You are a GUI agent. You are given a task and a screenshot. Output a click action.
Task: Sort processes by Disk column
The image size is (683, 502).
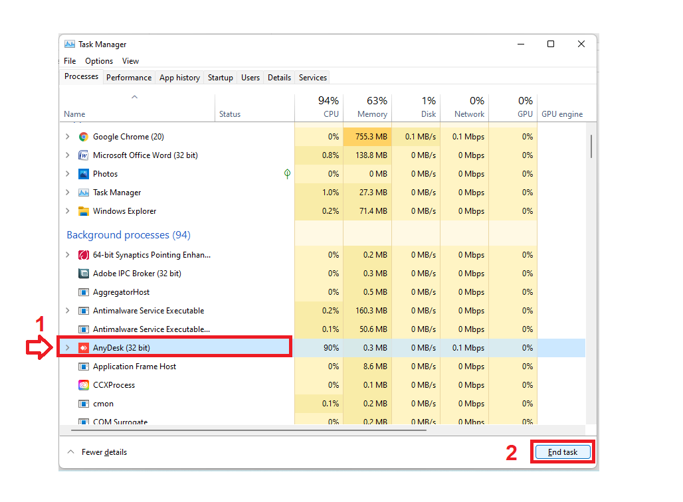[x=416, y=108]
